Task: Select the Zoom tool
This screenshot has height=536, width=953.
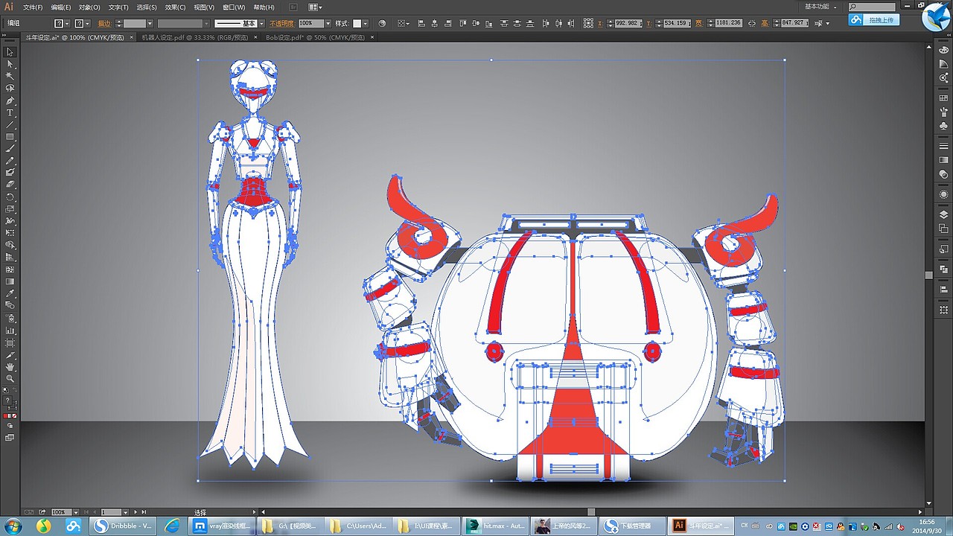Action: pyautogui.click(x=10, y=378)
